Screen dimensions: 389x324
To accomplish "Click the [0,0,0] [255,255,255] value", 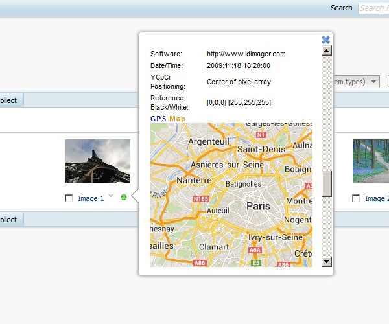I will (x=239, y=102).
